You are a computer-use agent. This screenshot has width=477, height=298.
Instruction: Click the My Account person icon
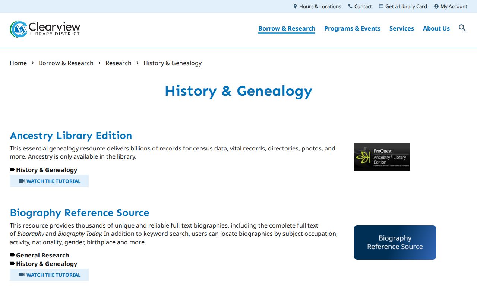pos(436,6)
